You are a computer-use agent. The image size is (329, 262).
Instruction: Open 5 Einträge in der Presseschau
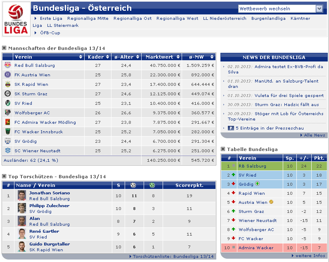coord(270,128)
